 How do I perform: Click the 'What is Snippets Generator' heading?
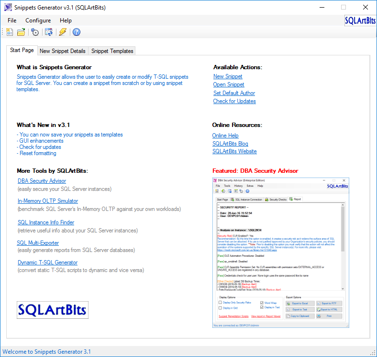[x=54, y=67]
